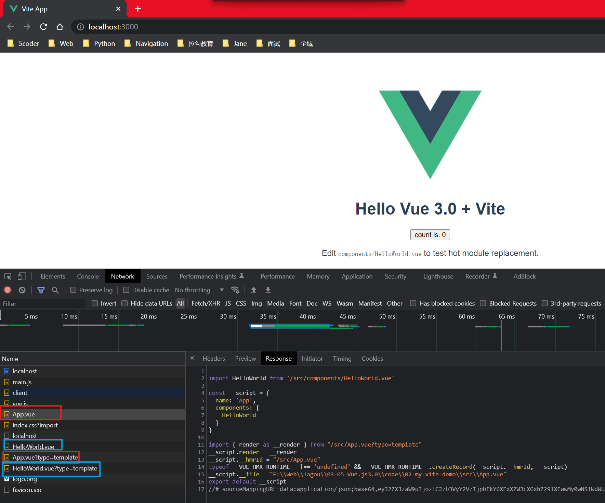The image size is (605, 503).
Task: Filter requests by JS type
Action: coord(228,303)
